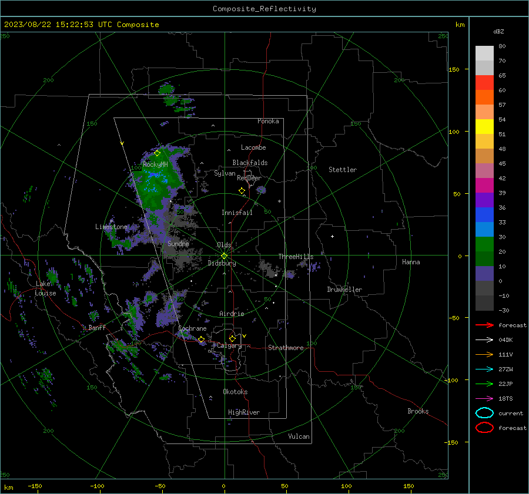This screenshot has height=494, width=529.
Task: Click the Composite_Reflectivity title
Action: click(264, 9)
